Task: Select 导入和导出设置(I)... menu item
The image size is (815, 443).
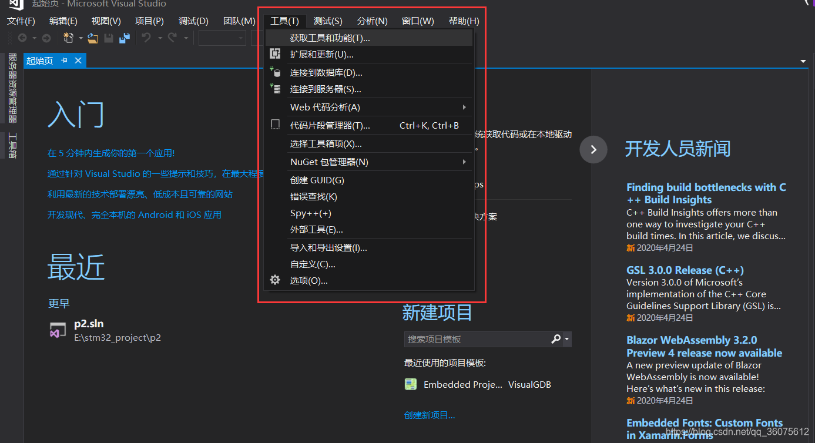Action: 369,247
